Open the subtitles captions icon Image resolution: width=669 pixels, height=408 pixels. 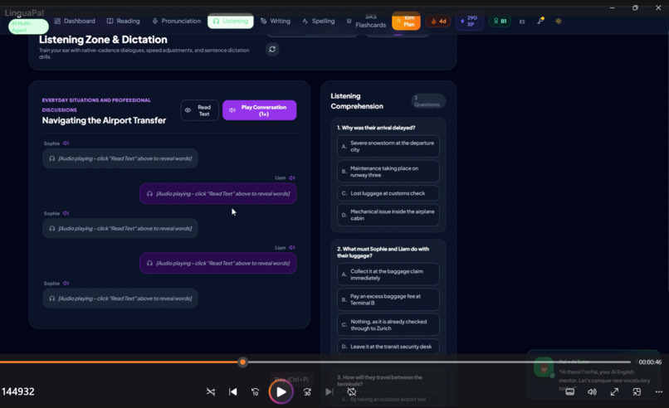coord(570,391)
